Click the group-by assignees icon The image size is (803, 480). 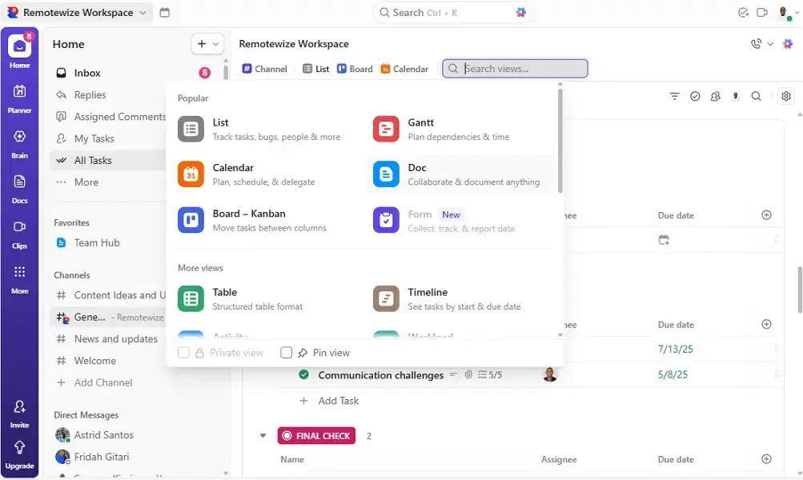[715, 95]
